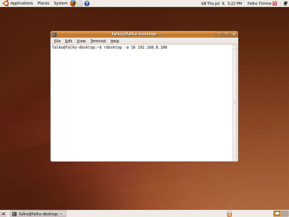Viewport: 289px width, 217px height.
Task: Open the Firefox browser launcher
Action: (73, 3)
